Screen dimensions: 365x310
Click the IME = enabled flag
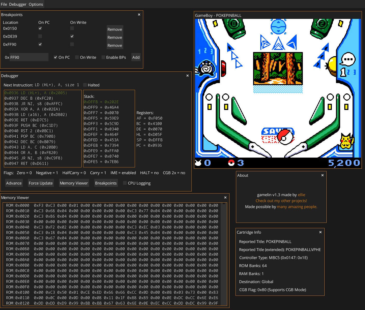click(x=123, y=173)
